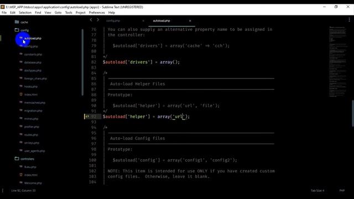Image resolution: width=354 pixels, height=199 pixels.
Task: Open user_agents.php from the sidebar
Action: click(x=34, y=151)
